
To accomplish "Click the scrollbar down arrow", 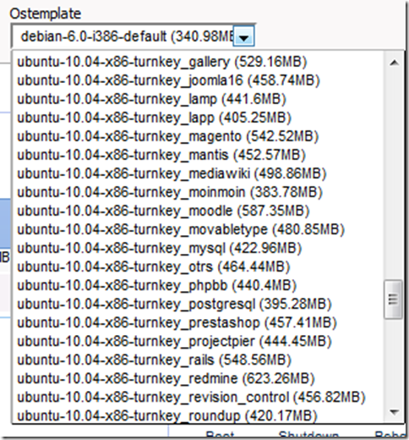I will click(394, 413).
